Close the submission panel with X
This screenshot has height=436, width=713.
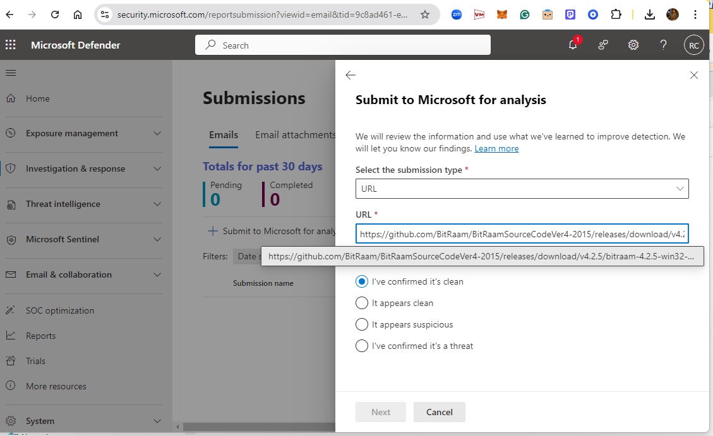tap(694, 75)
